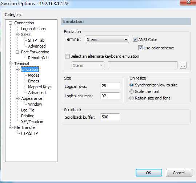Image resolution: width=196 pixels, height=183 pixels.
Task: Select Scale the font option
Action: (132, 91)
